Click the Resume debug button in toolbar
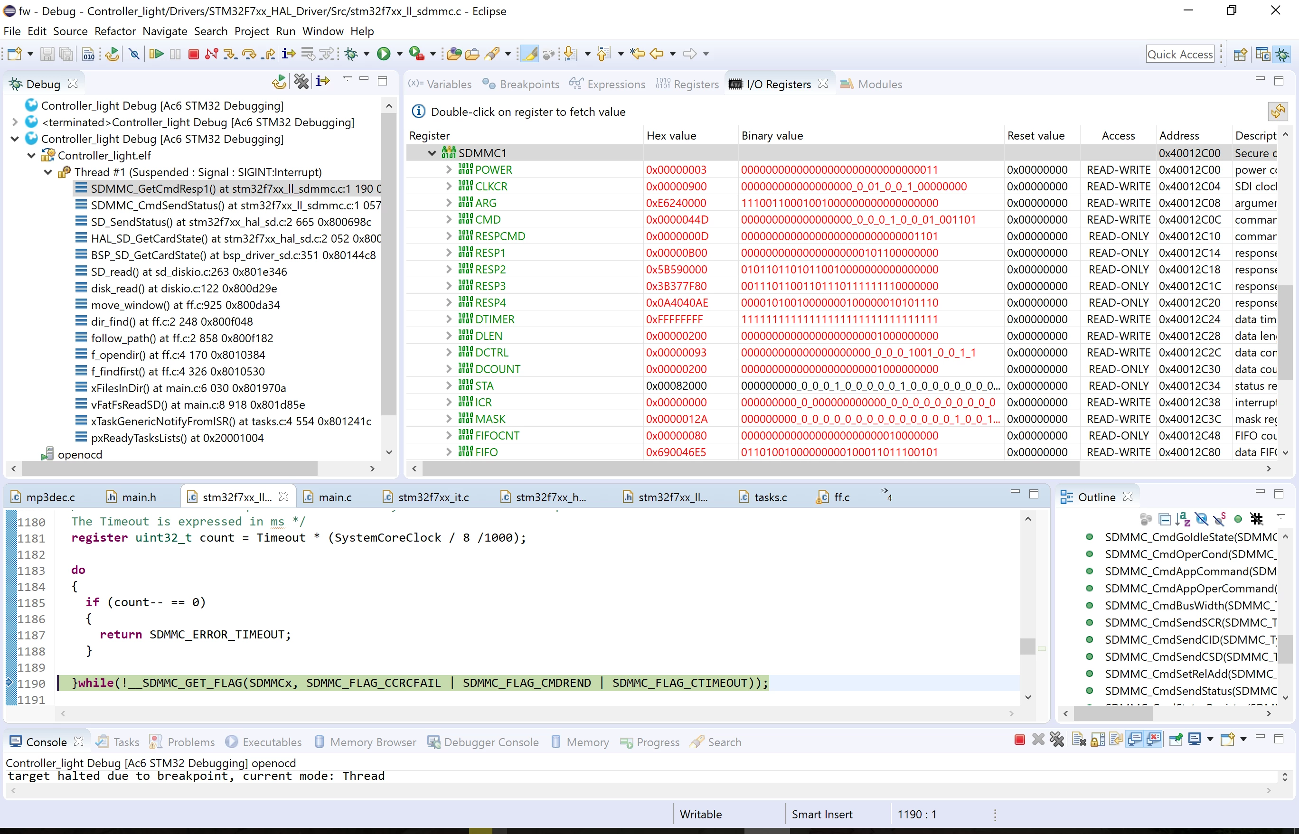Screen dimensions: 1299x834 [x=157, y=54]
